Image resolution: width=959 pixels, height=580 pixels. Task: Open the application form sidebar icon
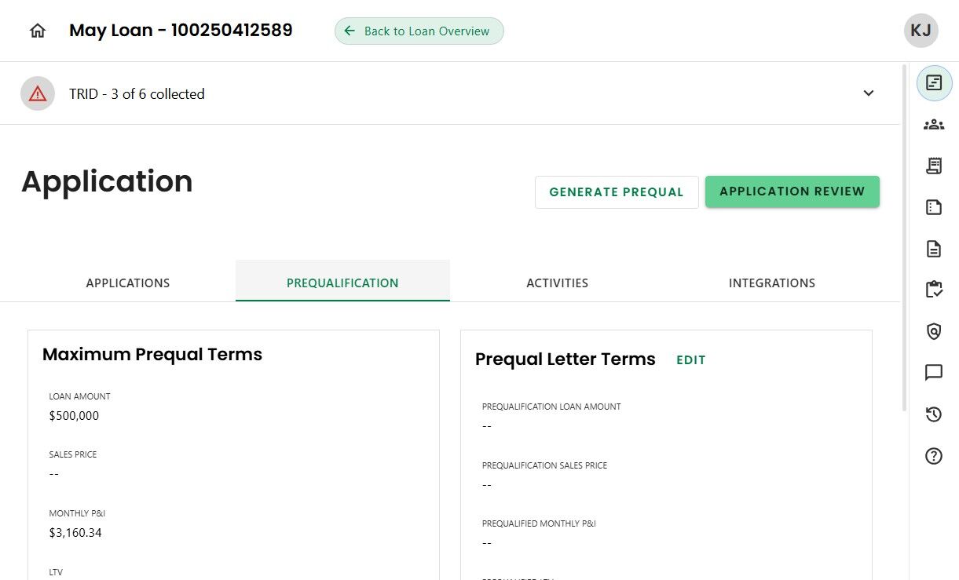click(x=934, y=82)
